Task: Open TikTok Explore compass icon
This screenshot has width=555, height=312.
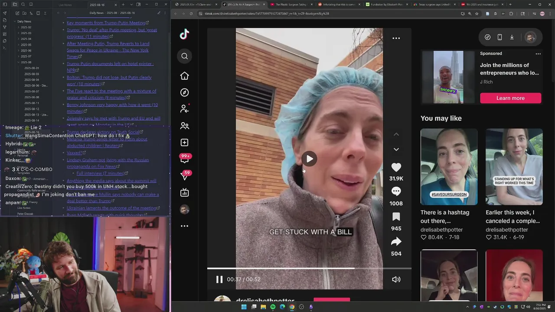Action: tap(184, 92)
